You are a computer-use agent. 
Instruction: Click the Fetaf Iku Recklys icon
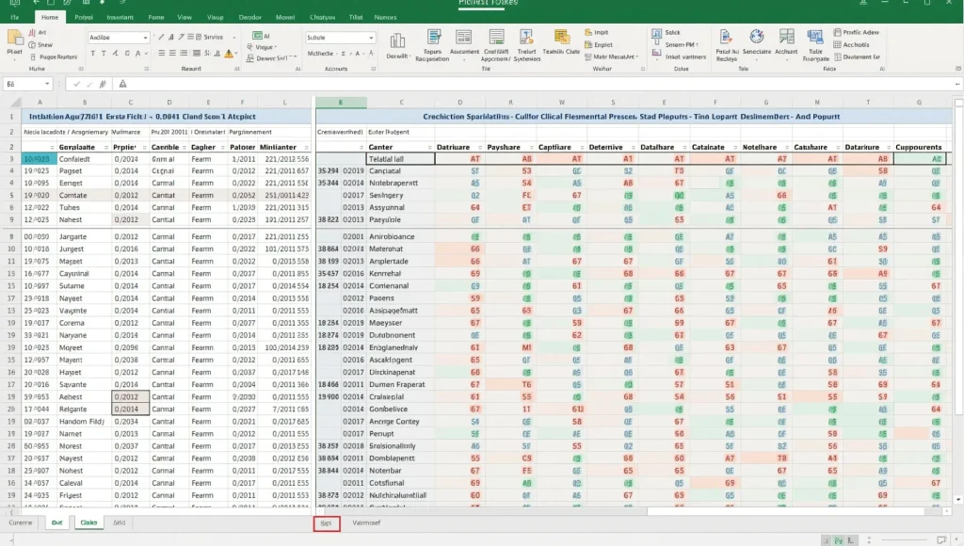pos(726,38)
